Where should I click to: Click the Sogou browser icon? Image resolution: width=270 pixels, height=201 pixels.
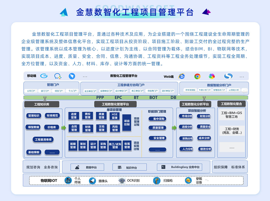tap(228, 76)
